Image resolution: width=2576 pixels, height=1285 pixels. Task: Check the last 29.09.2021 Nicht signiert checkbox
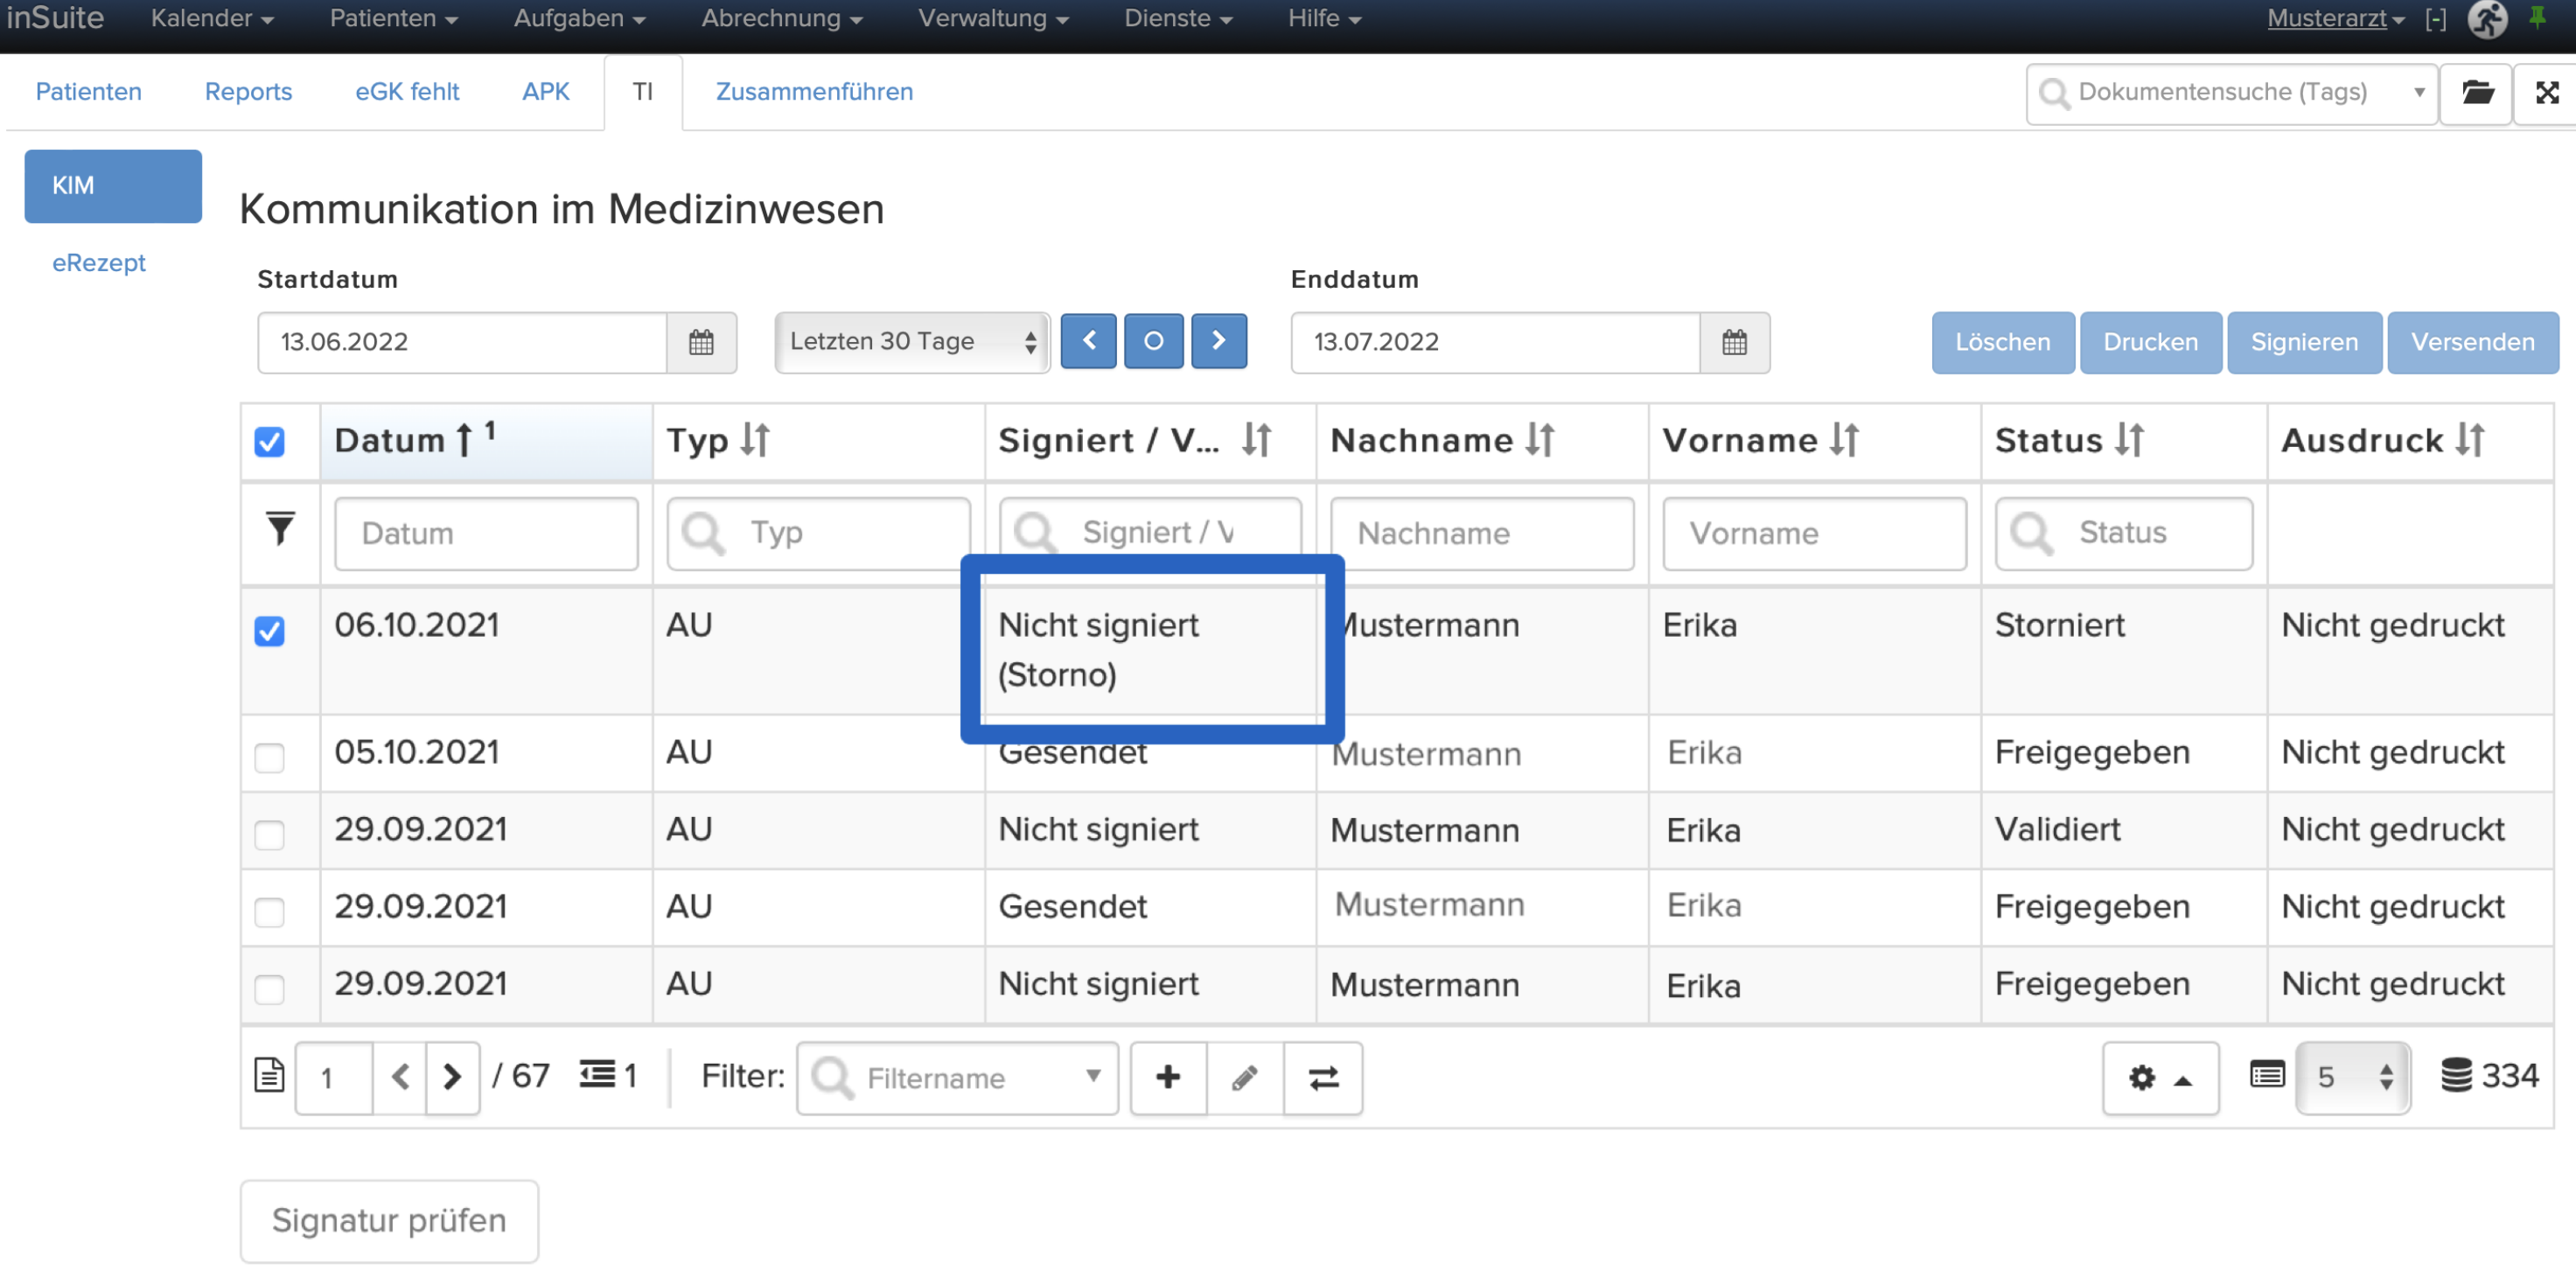[269, 989]
